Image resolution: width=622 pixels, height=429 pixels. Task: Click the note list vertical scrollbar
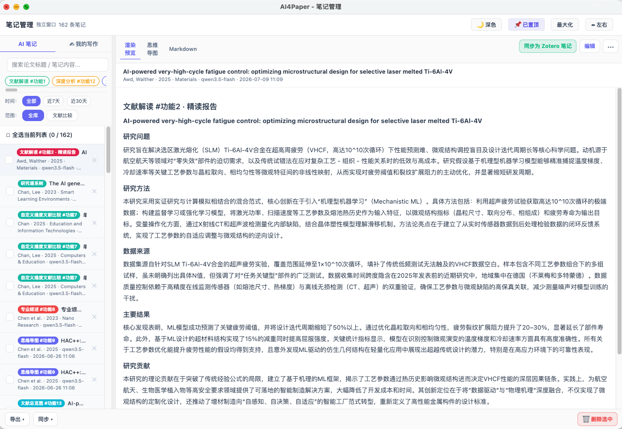tap(108, 150)
